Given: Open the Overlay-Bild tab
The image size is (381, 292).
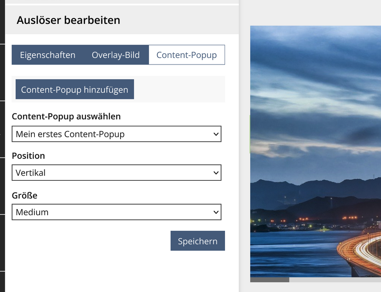Looking at the screenshot, I should [115, 55].
